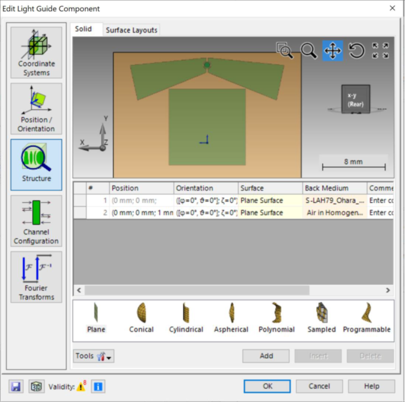The height and width of the screenshot is (402, 405).
Task: Click the x-y (Rear) view cube
Action: 356,99
